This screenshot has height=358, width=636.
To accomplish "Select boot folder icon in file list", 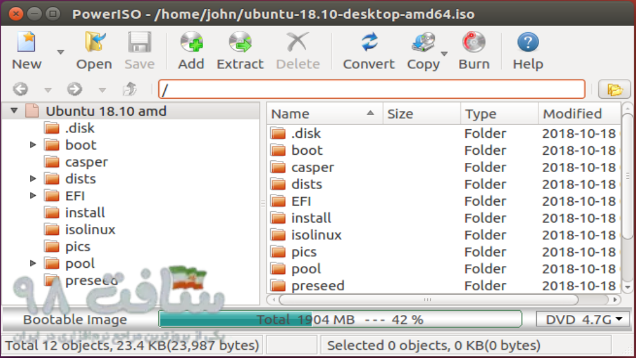I will [278, 150].
